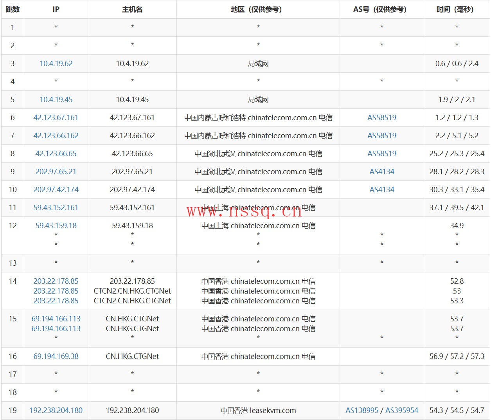
Task: Open IP link 42.123.66.65
Action: point(56,153)
